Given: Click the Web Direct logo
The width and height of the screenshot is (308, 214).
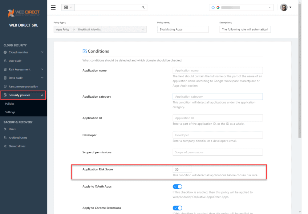Looking at the screenshot, I should [x=24, y=13].
